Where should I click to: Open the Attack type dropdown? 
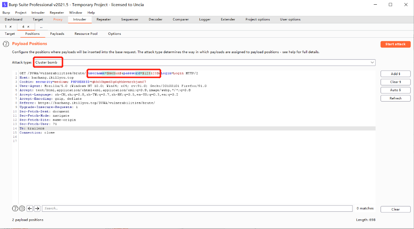204,62
